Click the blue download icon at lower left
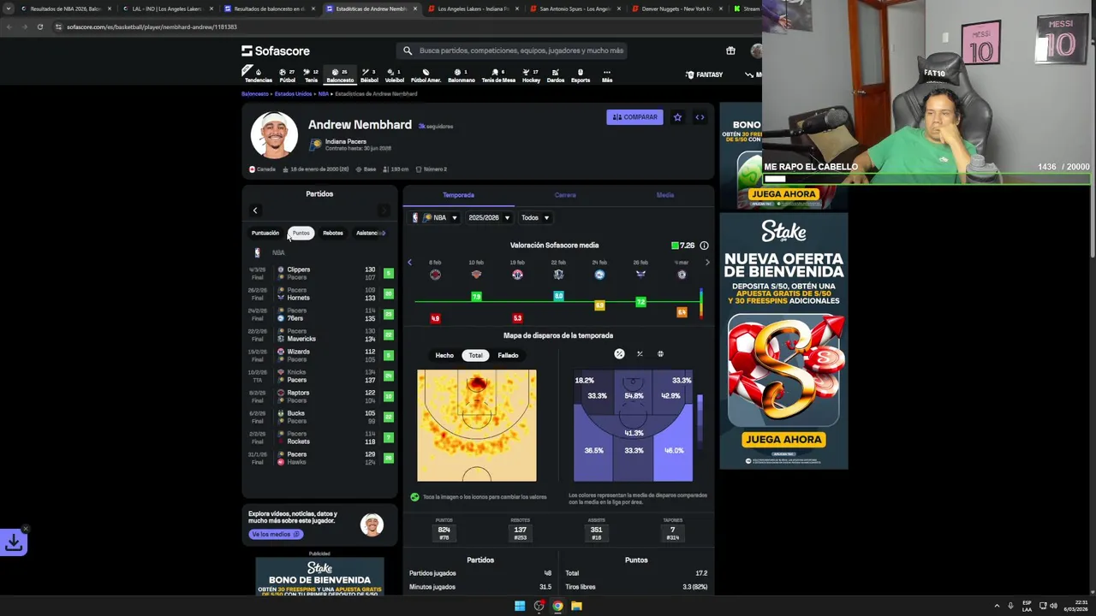1096x616 pixels. coord(14,542)
